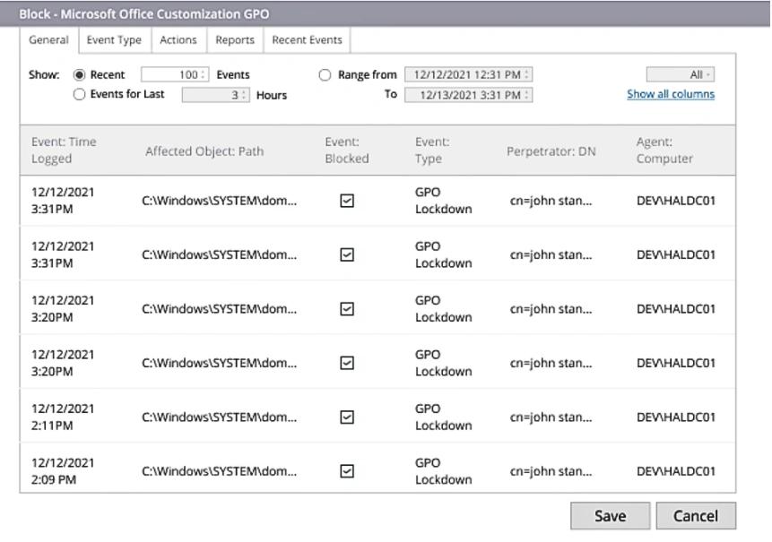
Task: Toggle Blocked checkbox in first 3:20PM row
Action: click(x=347, y=309)
